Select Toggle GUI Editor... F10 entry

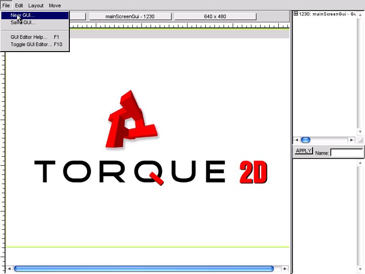click(35, 44)
